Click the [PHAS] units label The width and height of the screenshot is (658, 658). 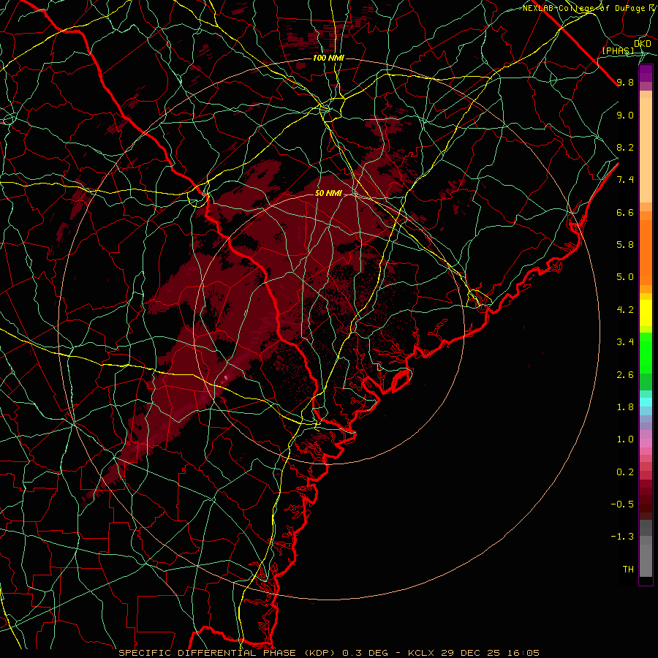(618, 51)
